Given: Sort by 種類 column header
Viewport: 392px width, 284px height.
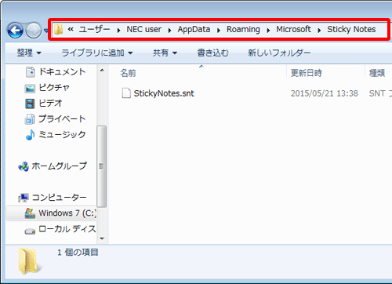Looking at the screenshot, I should (x=376, y=73).
